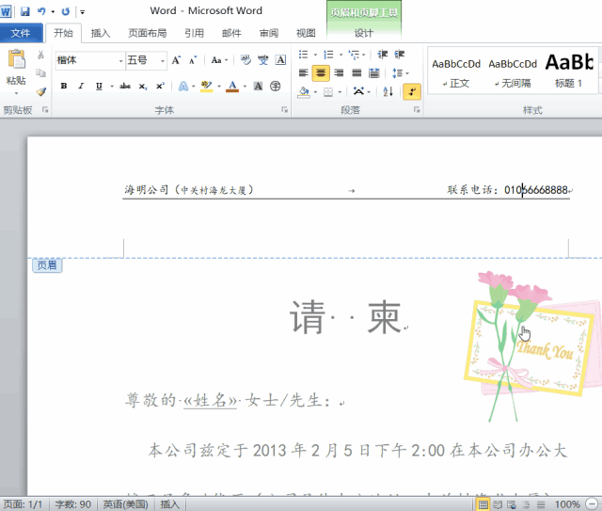The height and width of the screenshot is (511, 602).
Task: Toggle center alignment for paragraph
Action: pos(321,72)
